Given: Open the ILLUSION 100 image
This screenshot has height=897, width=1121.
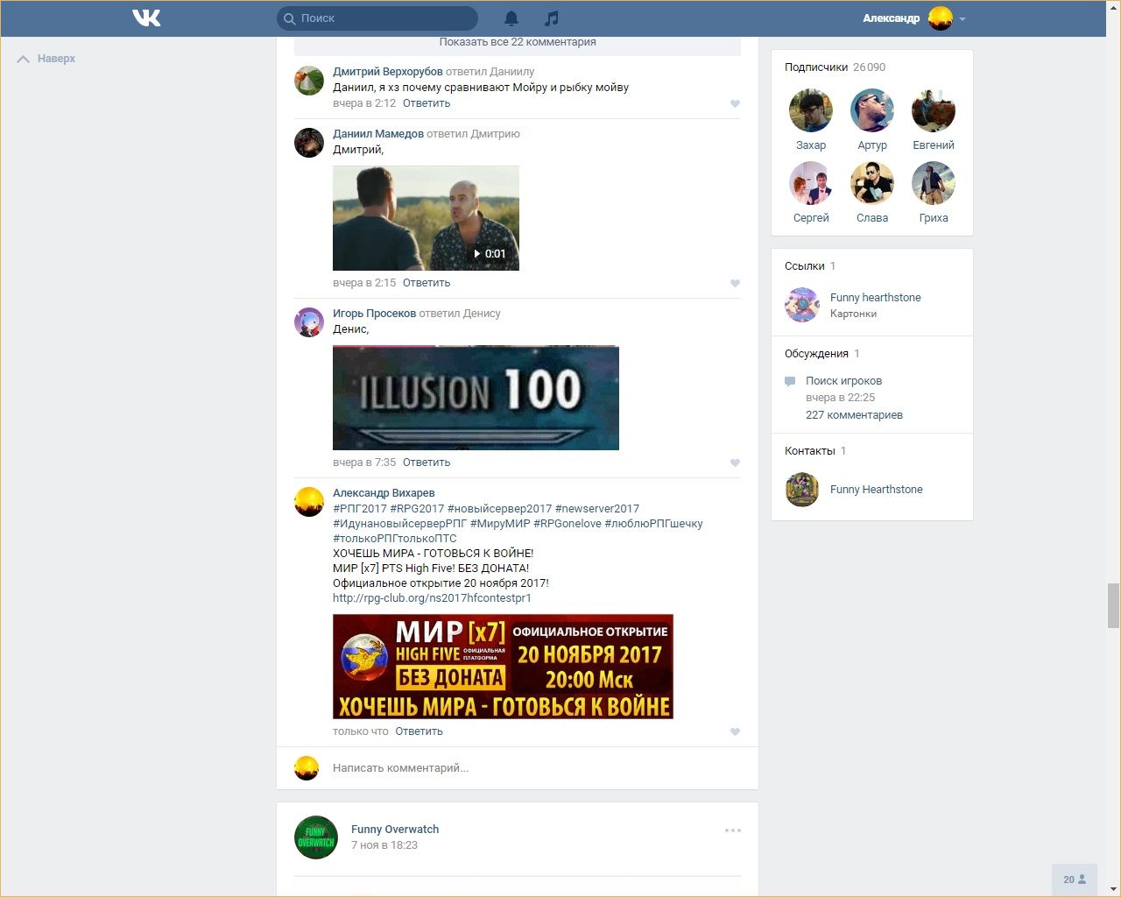Looking at the screenshot, I should pos(476,398).
